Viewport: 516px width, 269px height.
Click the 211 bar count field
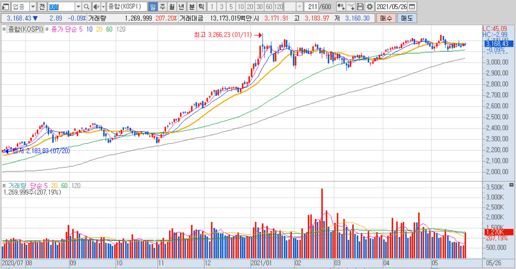click(x=312, y=7)
